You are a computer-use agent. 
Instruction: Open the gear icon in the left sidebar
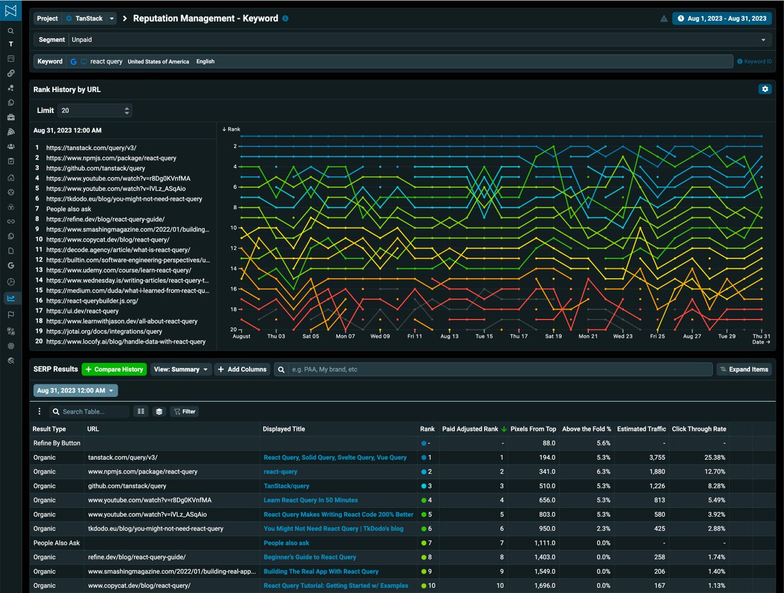click(10, 345)
